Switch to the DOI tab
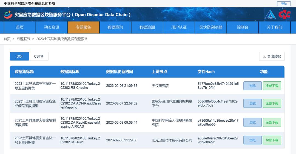 tap(19, 56)
